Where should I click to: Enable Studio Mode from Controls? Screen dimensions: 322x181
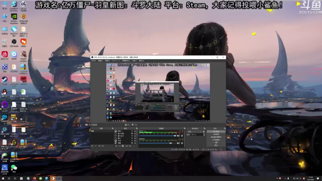(216, 140)
